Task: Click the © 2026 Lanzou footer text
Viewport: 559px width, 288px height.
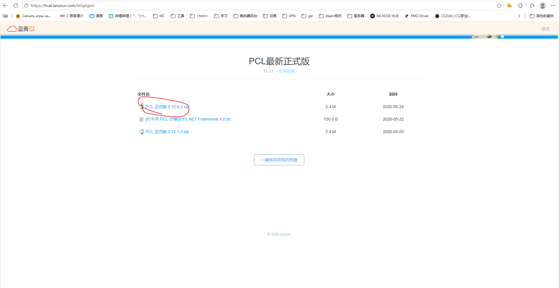Action: [x=279, y=234]
